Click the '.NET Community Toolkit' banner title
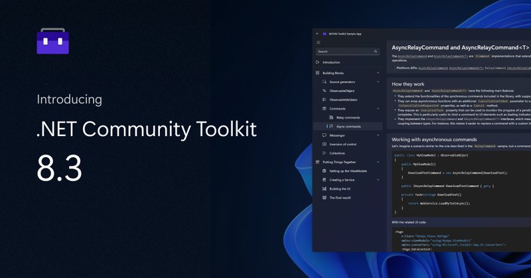The height and width of the screenshot is (278, 531). coord(147,129)
